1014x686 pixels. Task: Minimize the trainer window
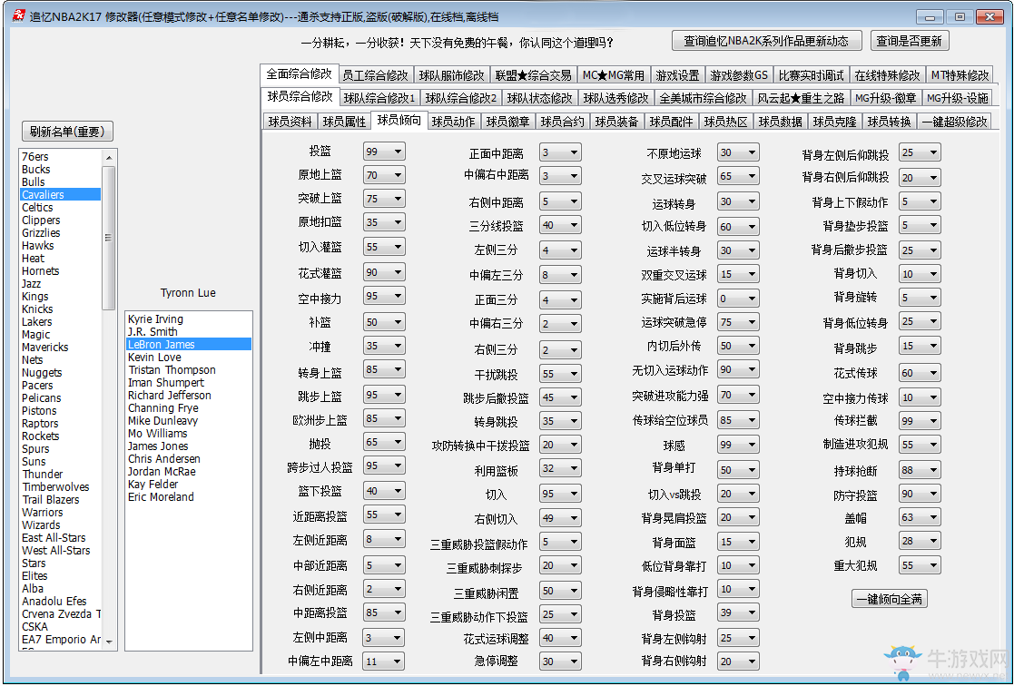930,17
